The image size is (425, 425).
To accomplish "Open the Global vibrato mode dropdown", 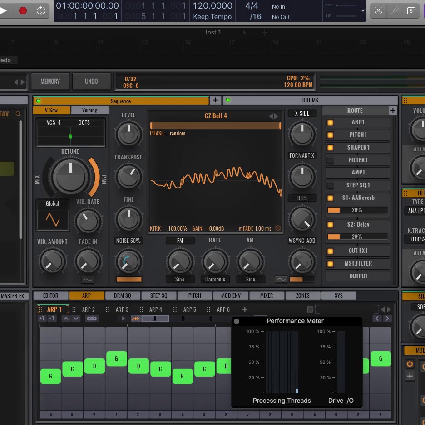I will pyautogui.click(x=52, y=204).
